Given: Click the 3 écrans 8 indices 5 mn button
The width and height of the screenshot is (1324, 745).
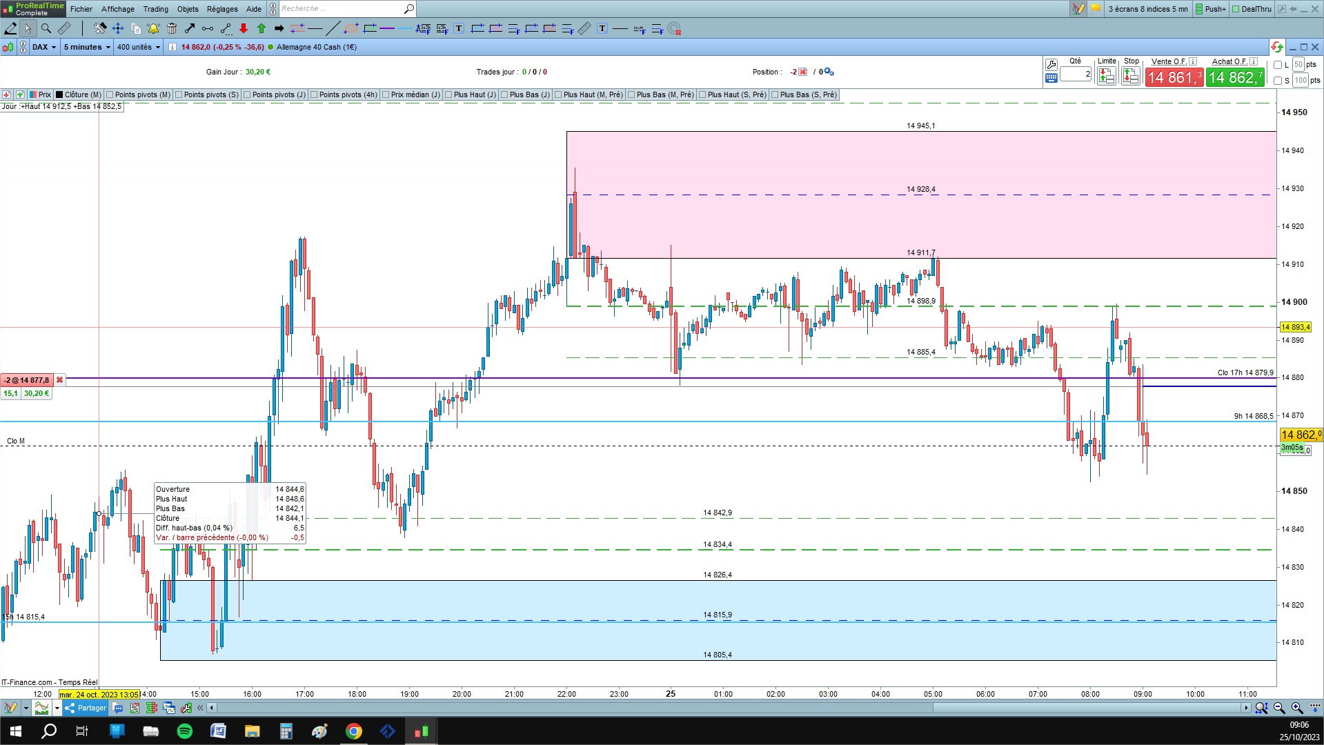Looking at the screenshot, I should pyautogui.click(x=1148, y=9).
